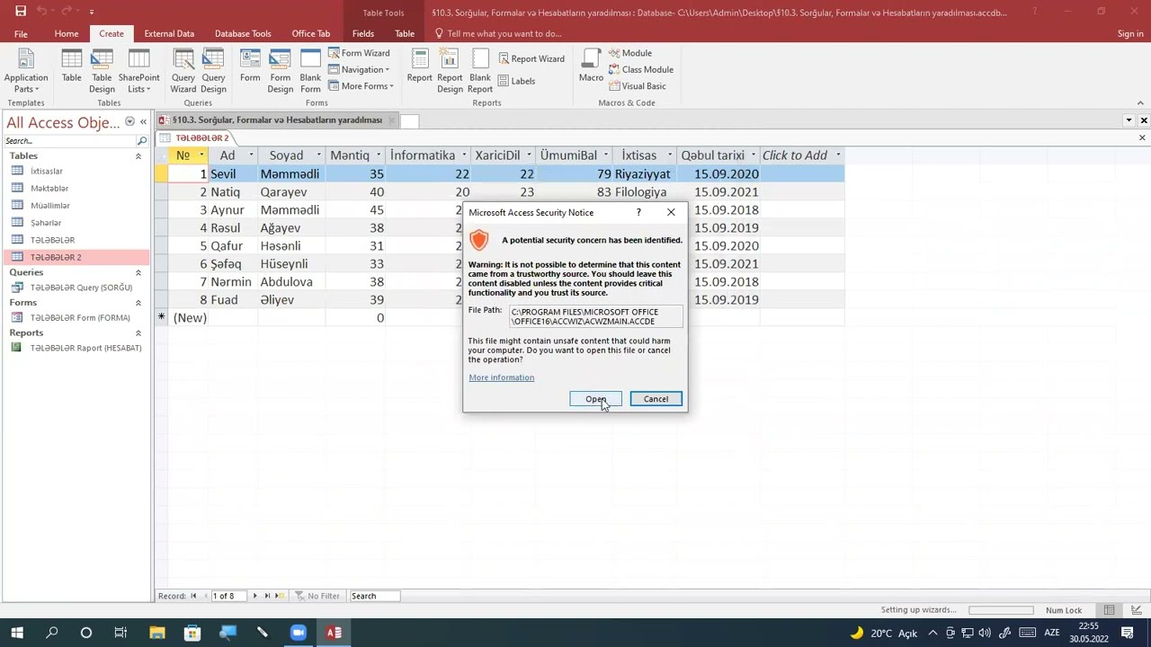This screenshot has height=647, width=1151.
Task: Collapse the Reports group
Action: (x=138, y=332)
